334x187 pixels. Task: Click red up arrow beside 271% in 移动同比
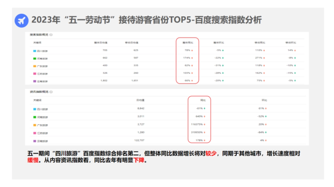coord(264,58)
